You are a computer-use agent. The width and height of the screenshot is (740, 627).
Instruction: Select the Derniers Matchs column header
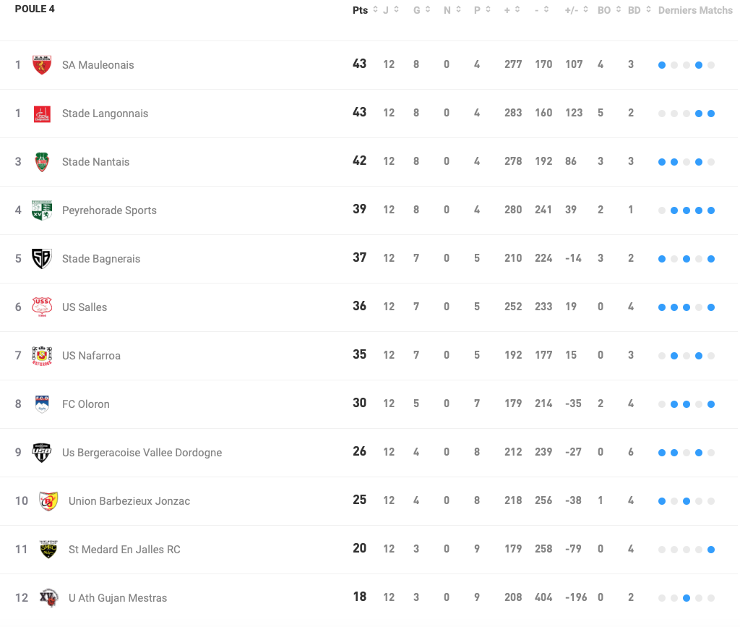pyautogui.click(x=694, y=10)
